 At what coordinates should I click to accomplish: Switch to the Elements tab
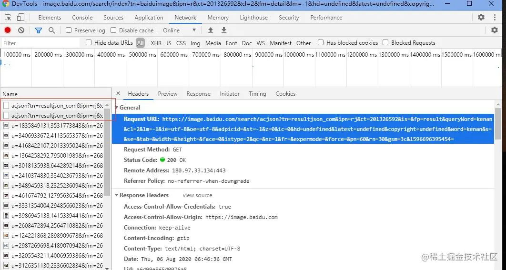50,18
